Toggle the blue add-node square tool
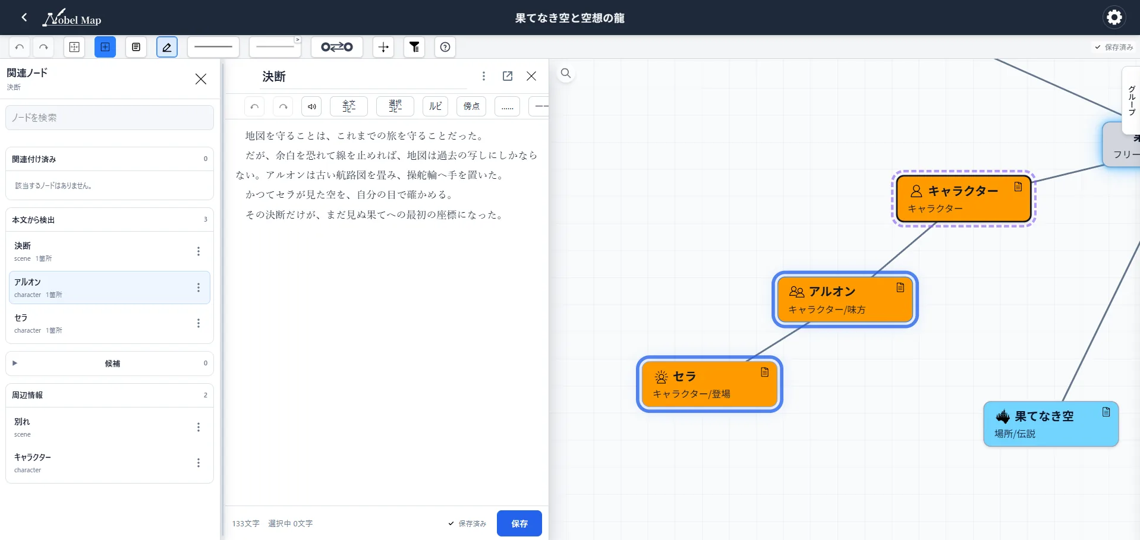Viewport: 1140px width, 540px height. [105, 47]
